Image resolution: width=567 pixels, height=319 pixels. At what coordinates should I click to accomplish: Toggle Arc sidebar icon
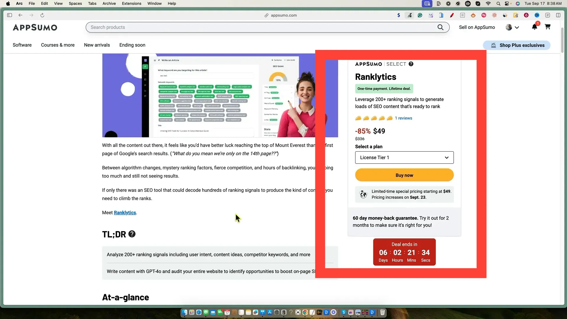(9, 15)
